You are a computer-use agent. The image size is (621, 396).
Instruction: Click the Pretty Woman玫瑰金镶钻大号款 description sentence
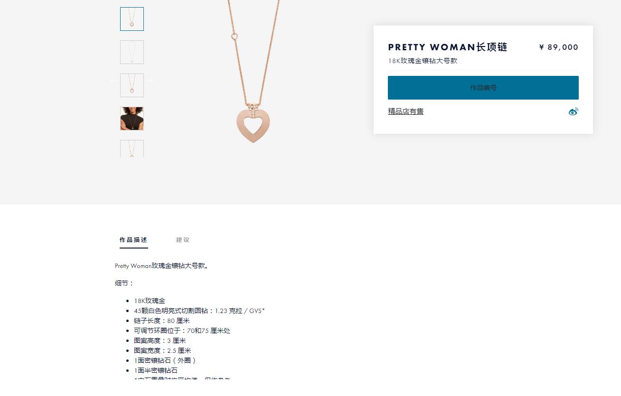coord(162,266)
